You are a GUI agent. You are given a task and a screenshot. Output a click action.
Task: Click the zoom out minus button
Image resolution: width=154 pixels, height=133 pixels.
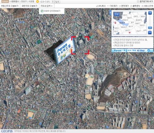150,32
